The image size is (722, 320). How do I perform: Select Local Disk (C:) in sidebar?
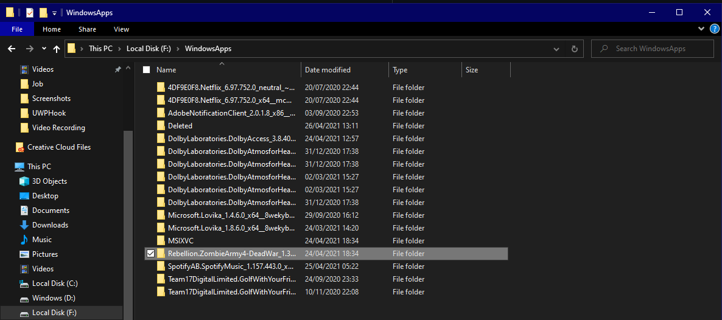[55, 283]
